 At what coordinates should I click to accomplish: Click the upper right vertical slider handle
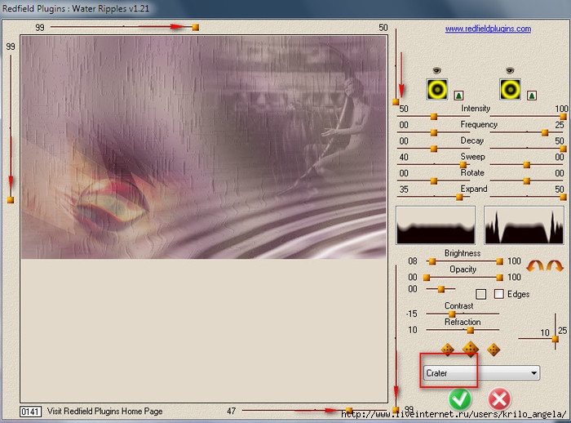[x=396, y=102]
